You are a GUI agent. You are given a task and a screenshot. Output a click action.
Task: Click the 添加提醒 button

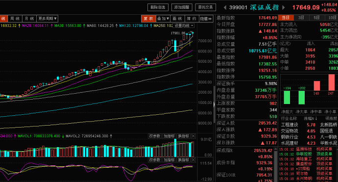[x=182, y=7]
